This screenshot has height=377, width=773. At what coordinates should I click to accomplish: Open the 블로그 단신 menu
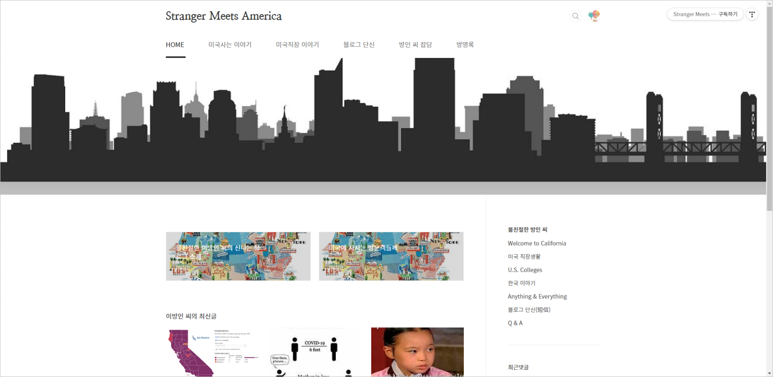pyautogui.click(x=359, y=45)
